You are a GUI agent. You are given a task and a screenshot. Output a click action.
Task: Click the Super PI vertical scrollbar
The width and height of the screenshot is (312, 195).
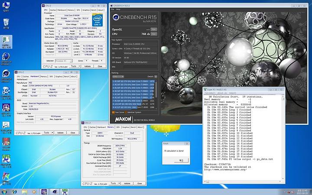(x=283, y=138)
